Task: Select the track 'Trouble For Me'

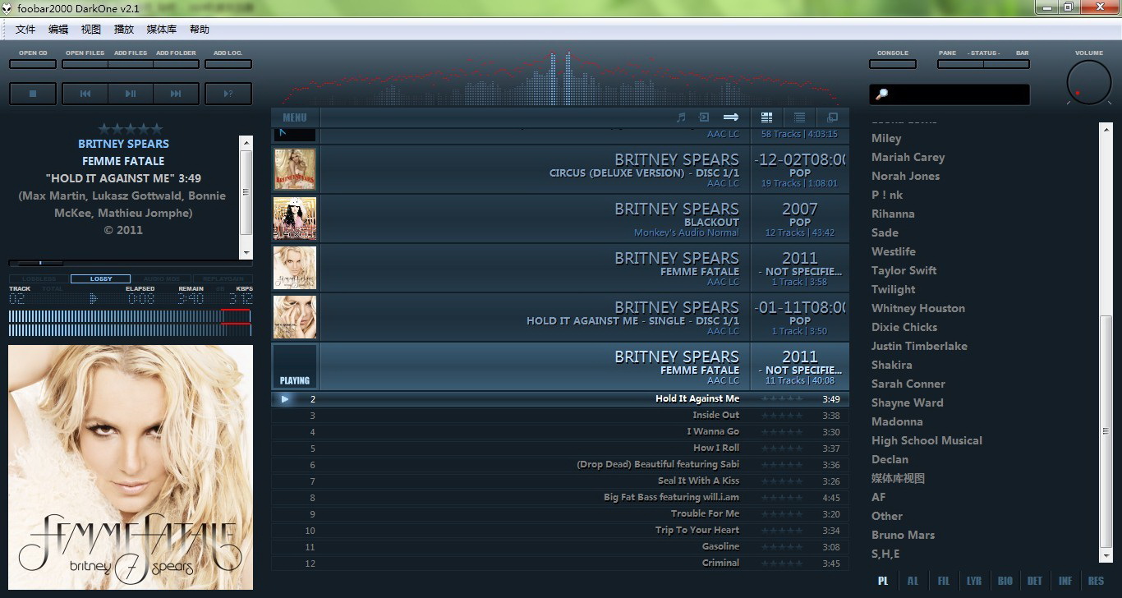Action: point(560,514)
